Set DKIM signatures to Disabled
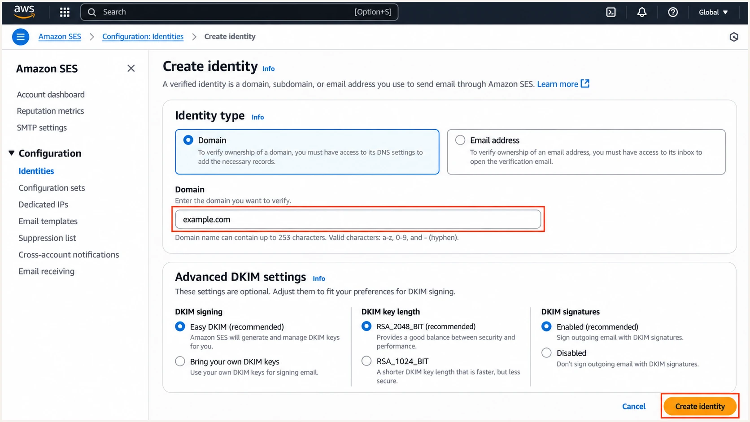The width and height of the screenshot is (750, 422). tap(546, 352)
